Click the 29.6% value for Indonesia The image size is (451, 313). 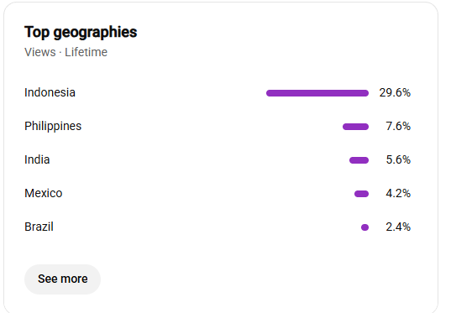(x=395, y=93)
